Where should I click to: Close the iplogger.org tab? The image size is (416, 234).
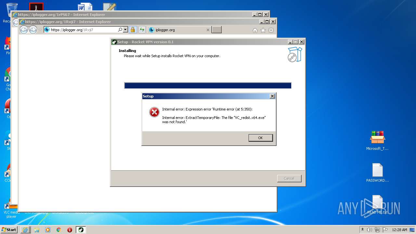point(208,30)
